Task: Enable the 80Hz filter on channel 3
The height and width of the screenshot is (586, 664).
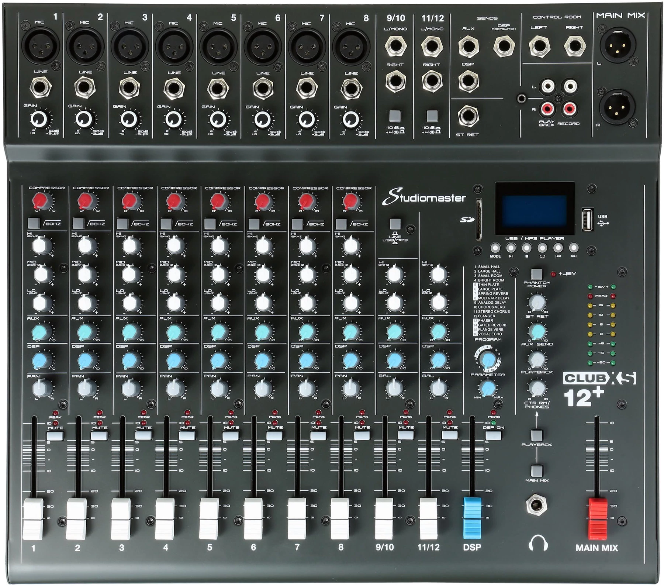Action: tap(122, 224)
